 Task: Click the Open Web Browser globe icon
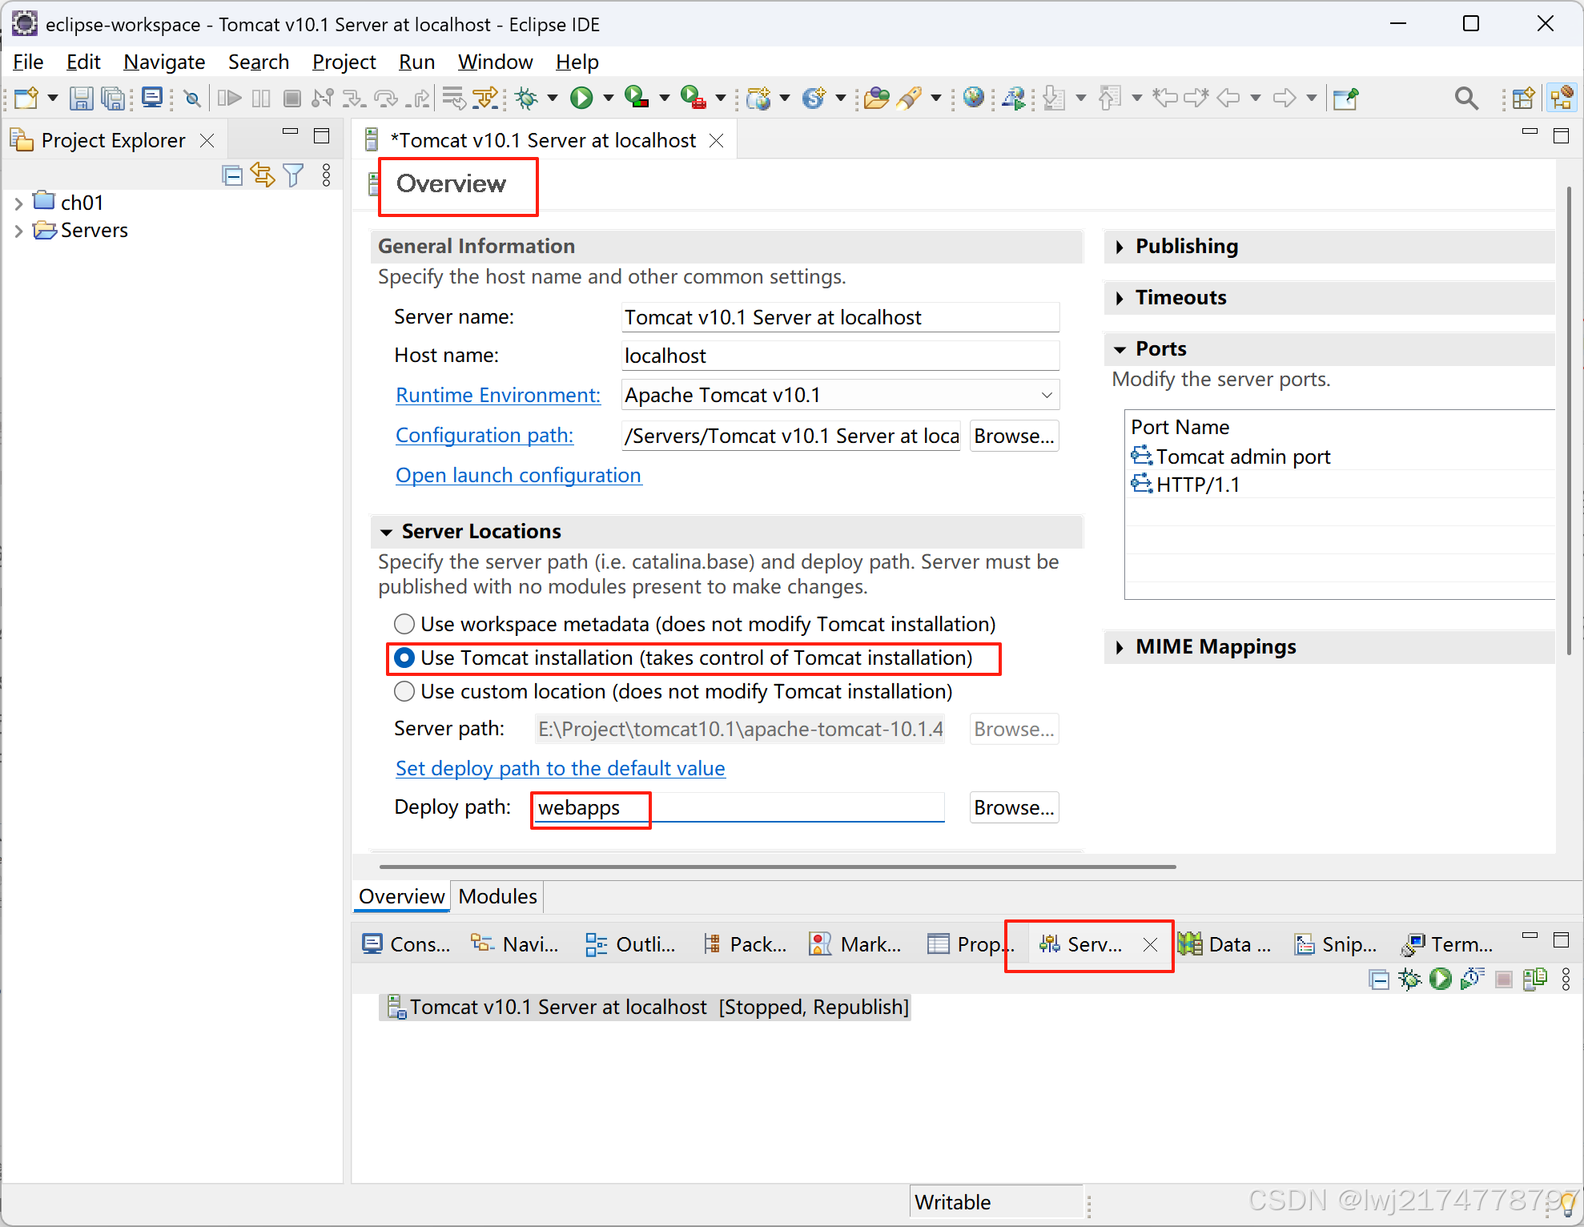pos(973,98)
